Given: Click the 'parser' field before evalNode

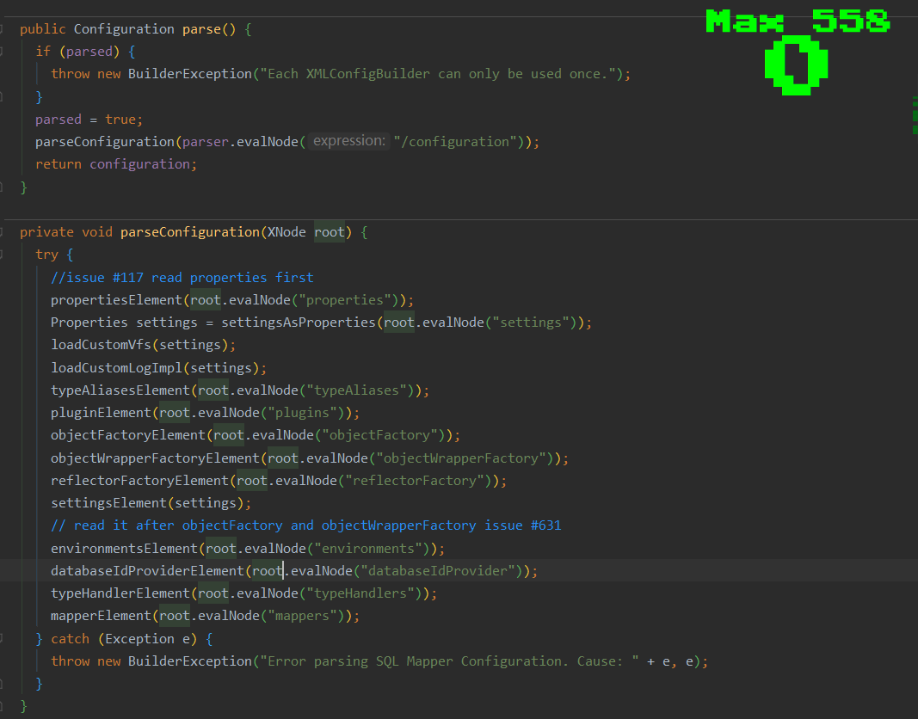Looking at the screenshot, I should pyautogui.click(x=206, y=142).
